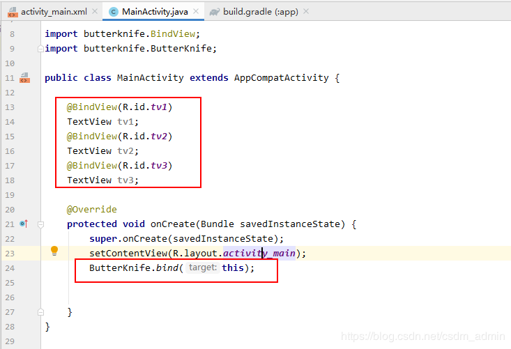Click the activity_main layout reference on line 23
Image resolution: width=511 pixels, height=349 pixels.
coord(259,254)
